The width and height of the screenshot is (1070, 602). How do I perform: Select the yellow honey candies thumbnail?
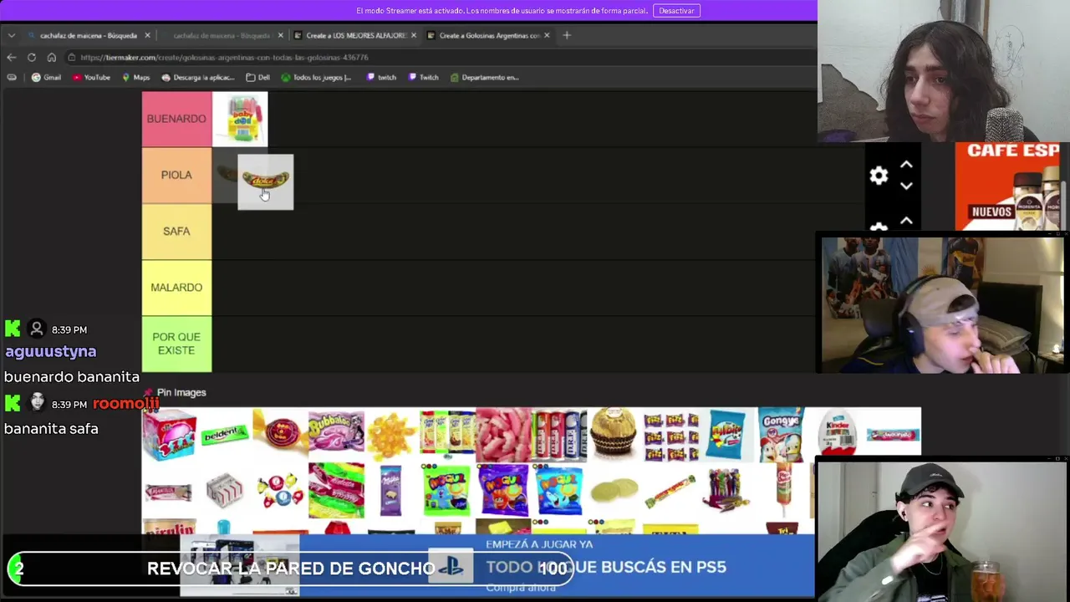[x=391, y=434]
